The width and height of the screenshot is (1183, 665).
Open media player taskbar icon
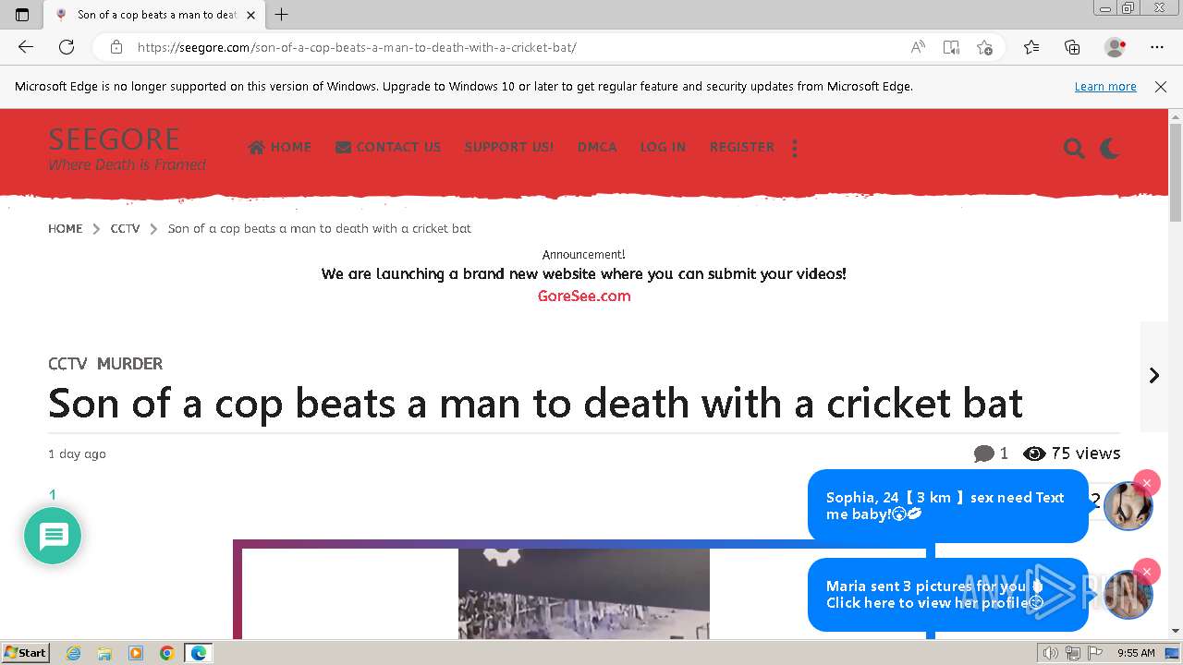click(136, 653)
